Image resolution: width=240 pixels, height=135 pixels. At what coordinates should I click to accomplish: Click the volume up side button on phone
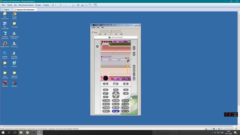point(134,67)
